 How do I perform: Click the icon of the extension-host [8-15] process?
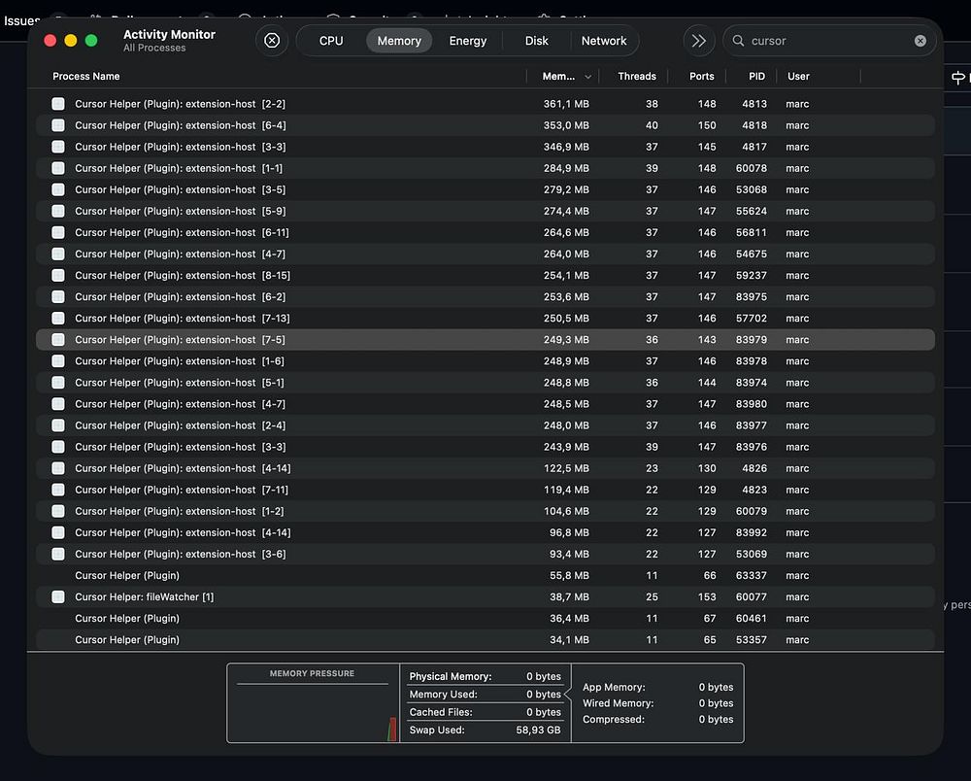58,276
